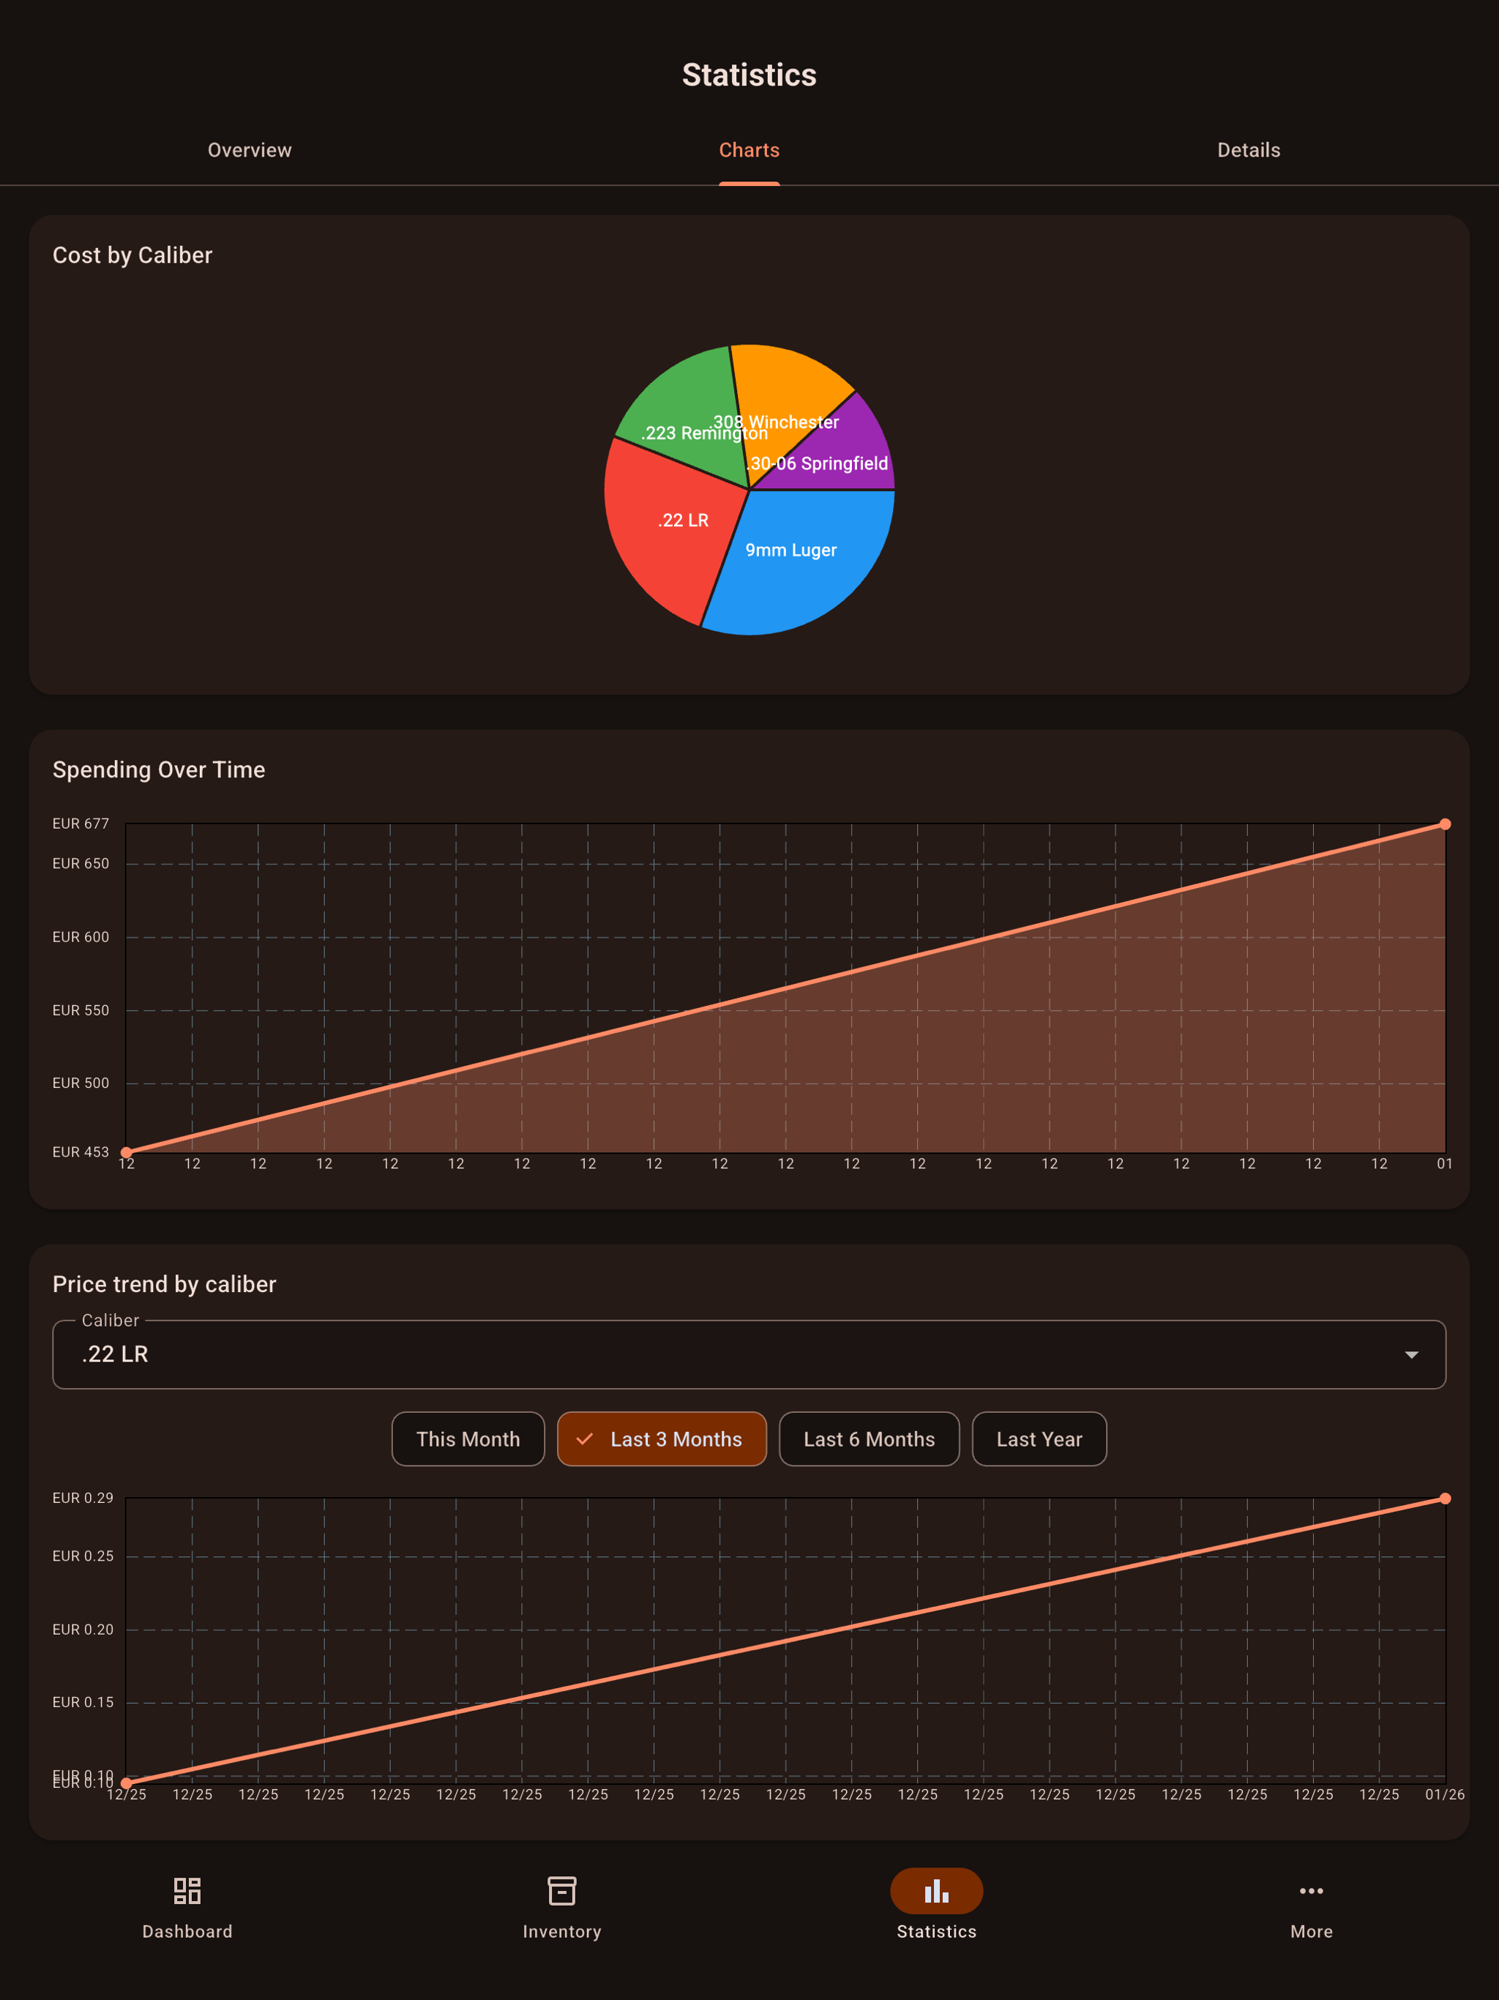Click the EUR 0.15 axis label
The height and width of the screenshot is (2000, 1499).
point(83,1701)
